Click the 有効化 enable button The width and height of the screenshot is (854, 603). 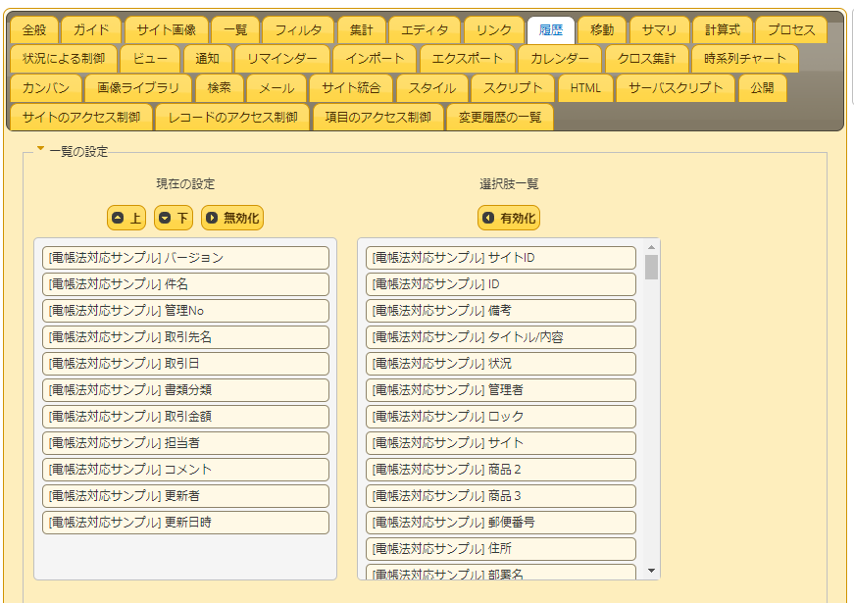point(509,218)
